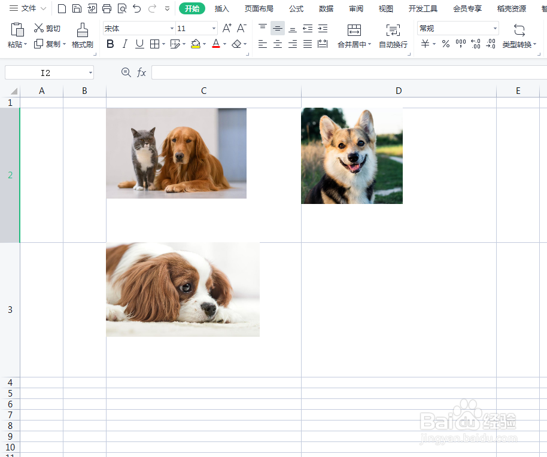Click Decrease Indent icon
The width and height of the screenshot is (547, 457).
point(308,28)
